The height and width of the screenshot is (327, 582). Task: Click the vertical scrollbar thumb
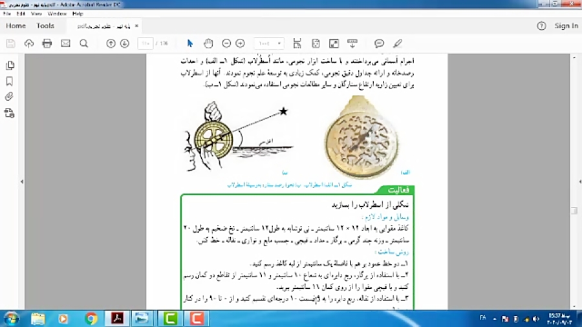574,210
